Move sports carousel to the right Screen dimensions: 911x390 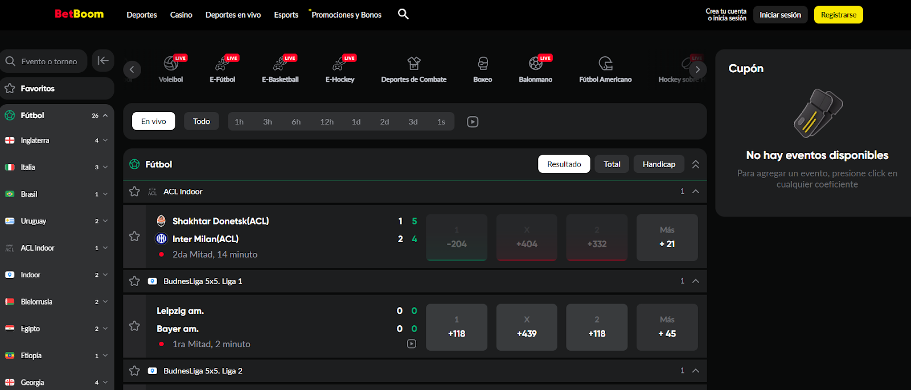coord(697,69)
